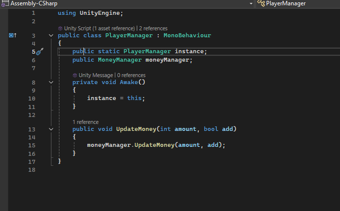Click the MoneyManager type on line 6

pyautogui.click(x=120, y=60)
